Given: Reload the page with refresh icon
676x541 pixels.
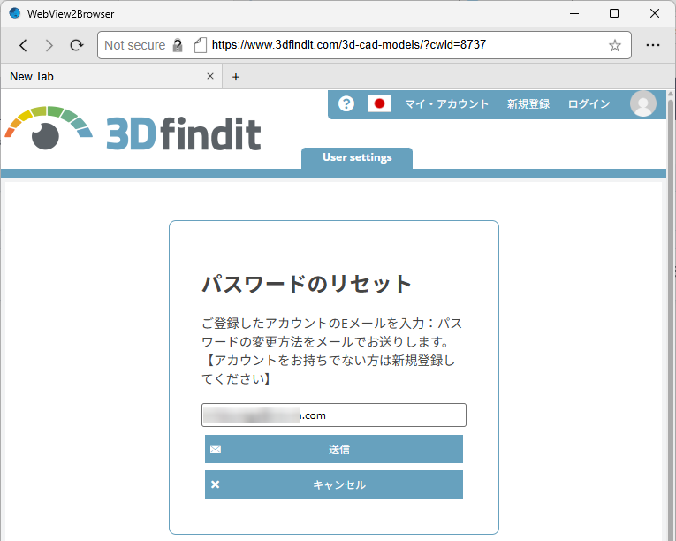Looking at the screenshot, I should tap(77, 45).
